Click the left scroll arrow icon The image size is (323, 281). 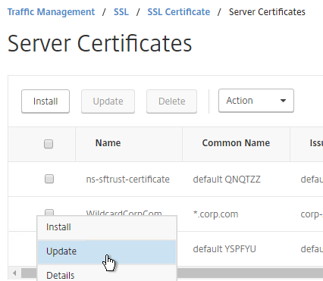(x=14, y=273)
